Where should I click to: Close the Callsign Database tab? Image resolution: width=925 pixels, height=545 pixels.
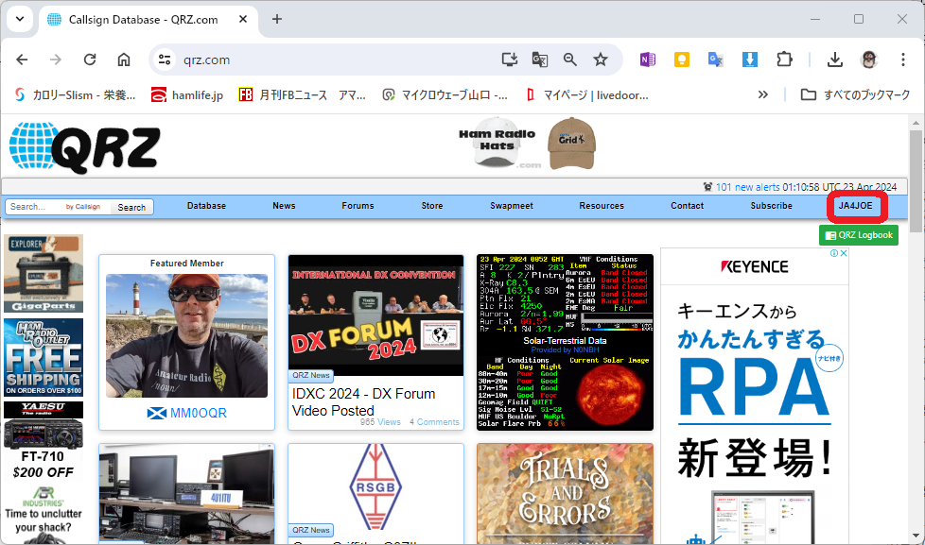pyautogui.click(x=243, y=20)
